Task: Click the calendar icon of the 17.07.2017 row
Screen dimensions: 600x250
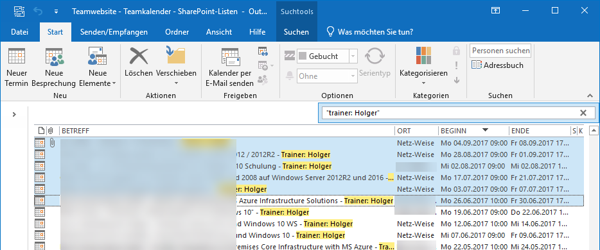Action: click(x=40, y=178)
